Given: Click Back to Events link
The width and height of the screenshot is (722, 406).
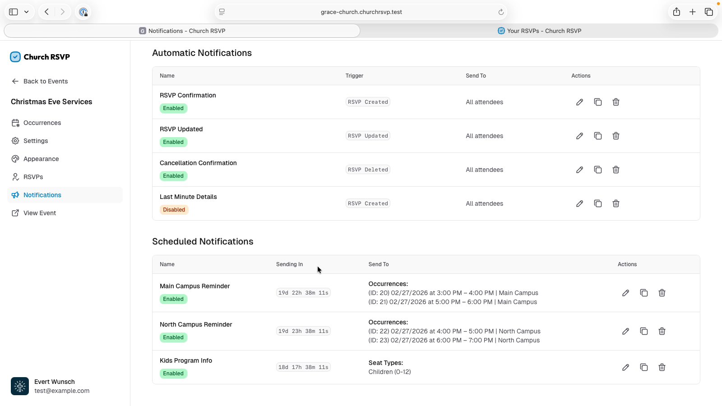Looking at the screenshot, I should click(45, 81).
